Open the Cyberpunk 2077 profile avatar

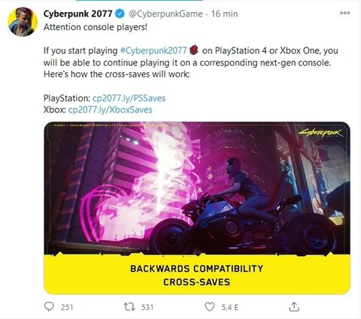(23, 22)
